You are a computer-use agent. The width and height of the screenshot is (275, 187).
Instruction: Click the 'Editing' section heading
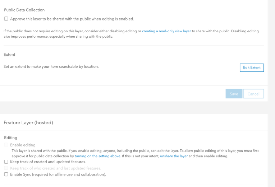[x=11, y=137]
